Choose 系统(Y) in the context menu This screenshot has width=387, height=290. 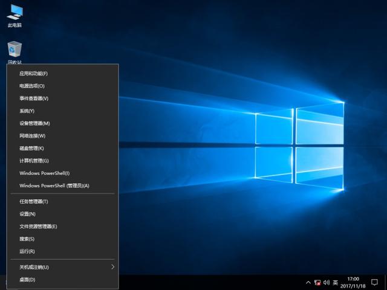62,111
